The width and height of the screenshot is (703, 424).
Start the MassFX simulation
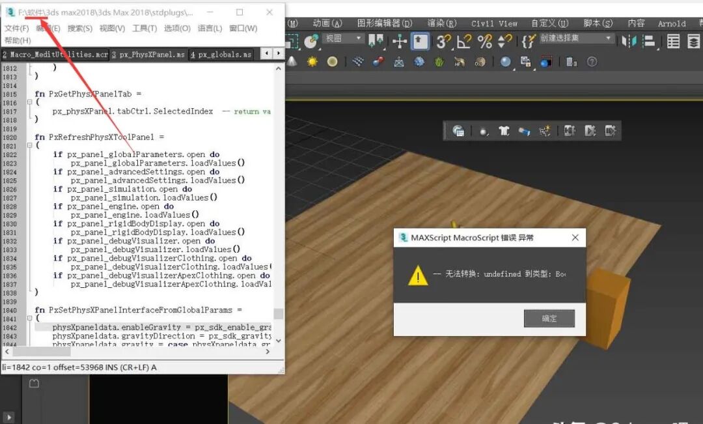[590, 131]
